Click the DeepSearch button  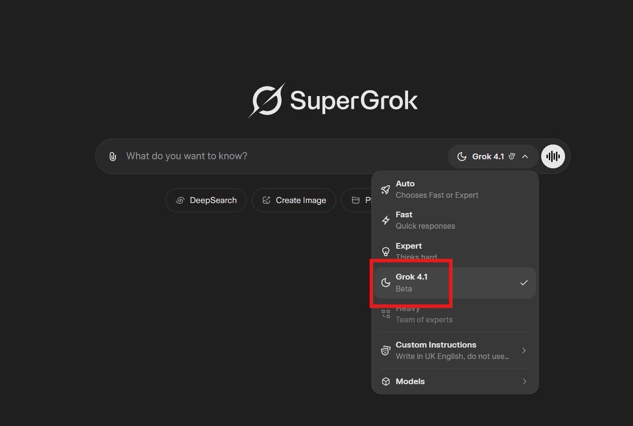[206, 200]
